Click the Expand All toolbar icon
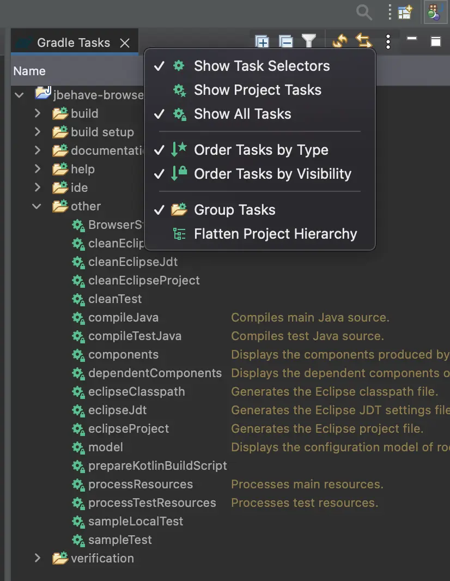 [263, 41]
